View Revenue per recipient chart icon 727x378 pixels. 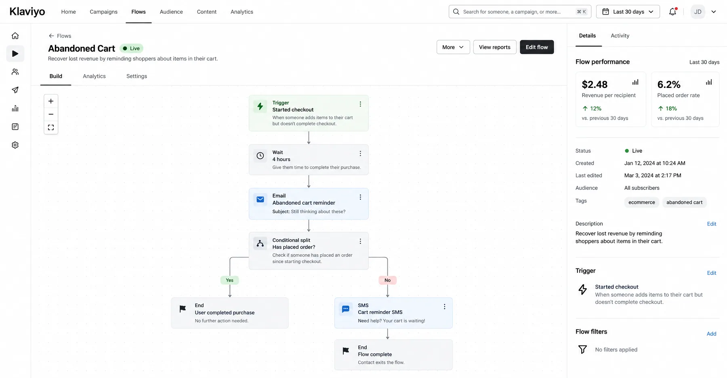[x=635, y=82]
